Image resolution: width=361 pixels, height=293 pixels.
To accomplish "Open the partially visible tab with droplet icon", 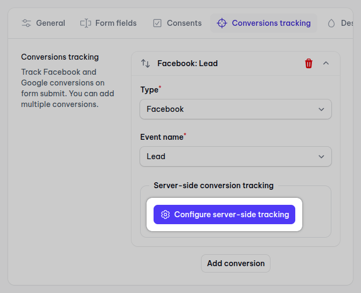I will [x=339, y=23].
